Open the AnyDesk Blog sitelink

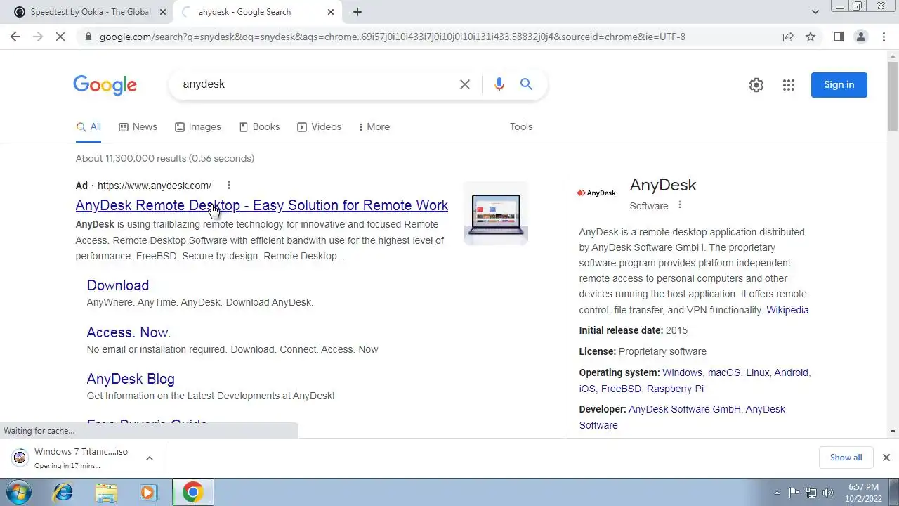(131, 379)
